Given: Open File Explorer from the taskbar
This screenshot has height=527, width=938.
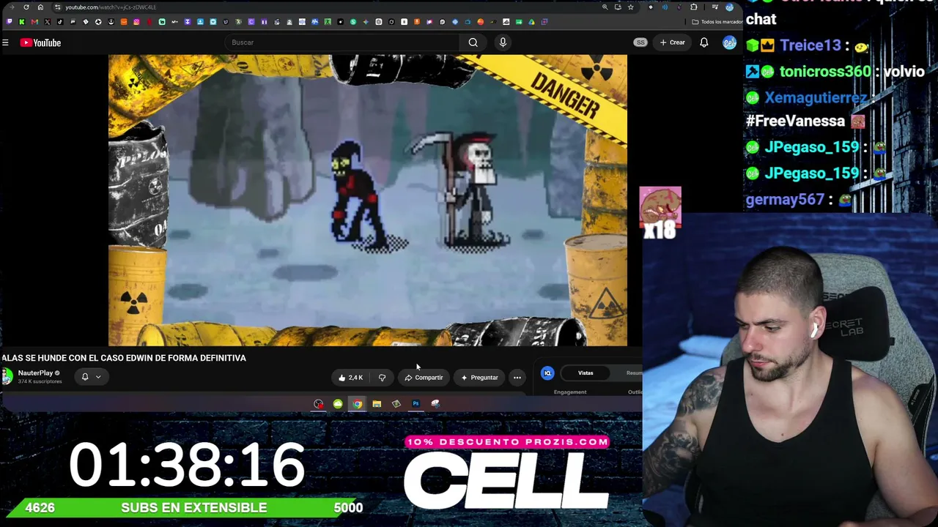Looking at the screenshot, I should coord(377,404).
